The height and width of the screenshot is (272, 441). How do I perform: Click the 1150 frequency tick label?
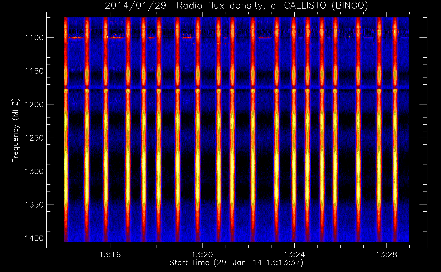tap(34, 71)
